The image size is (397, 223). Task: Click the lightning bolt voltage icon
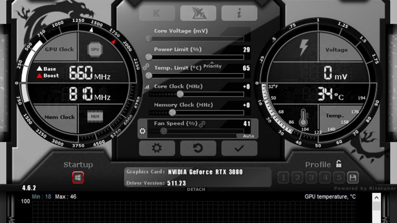303,48
